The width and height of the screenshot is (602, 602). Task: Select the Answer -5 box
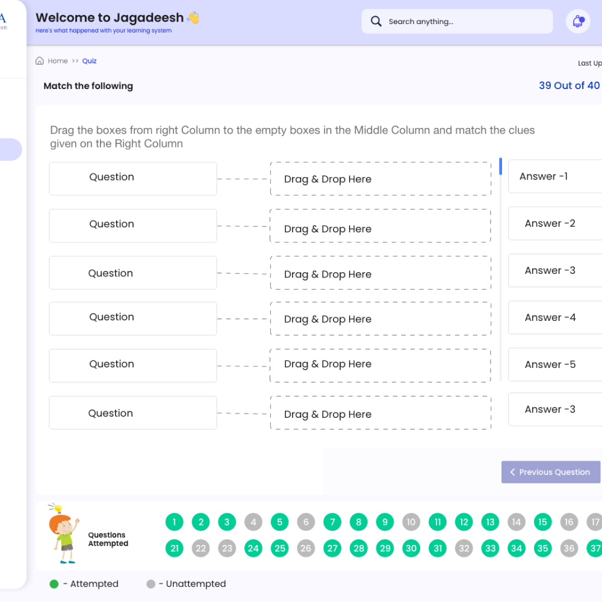[x=555, y=364]
